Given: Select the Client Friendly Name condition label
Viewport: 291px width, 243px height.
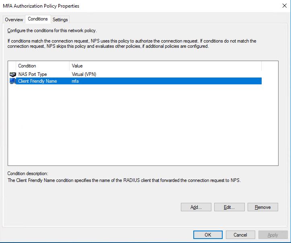Looking at the screenshot, I should pyautogui.click(x=37, y=81).
